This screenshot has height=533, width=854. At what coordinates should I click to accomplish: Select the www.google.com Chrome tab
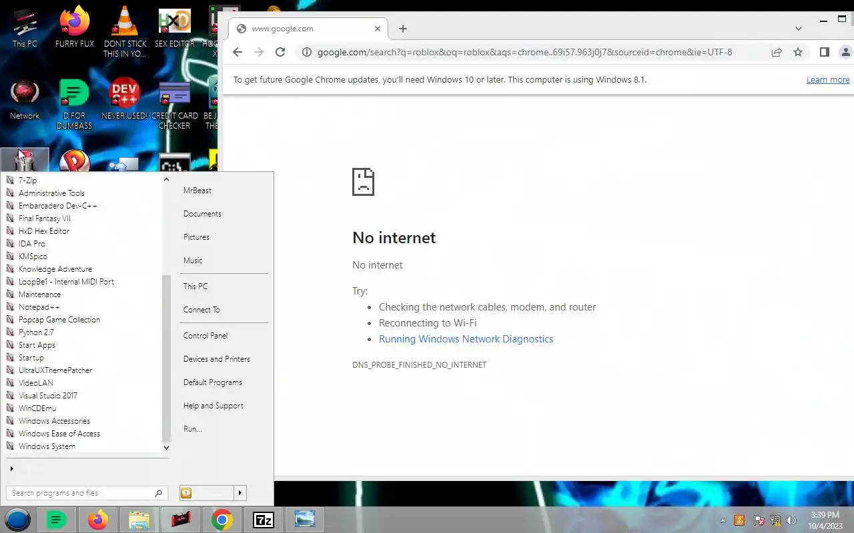tap(307, 29)
